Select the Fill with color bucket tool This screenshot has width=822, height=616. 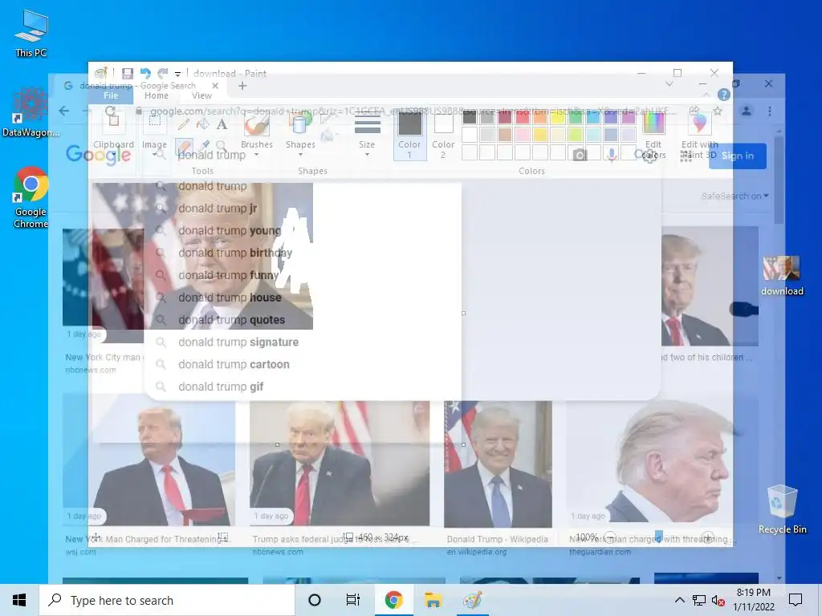(x=202, y=124)
